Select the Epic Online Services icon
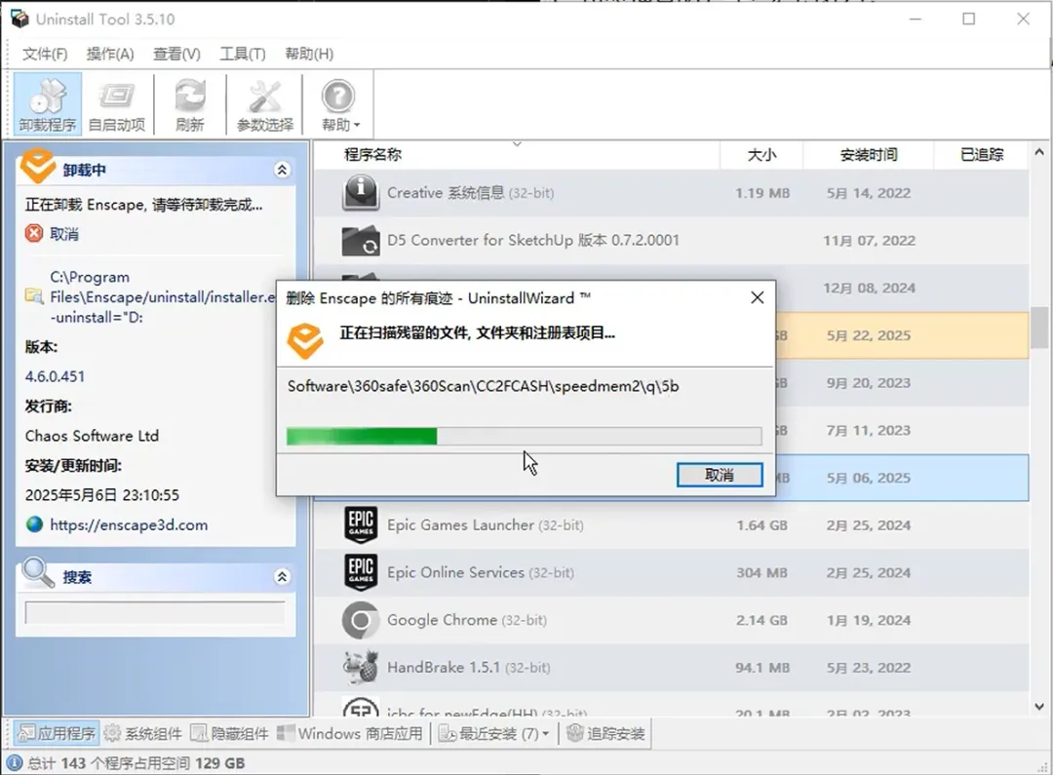This screenshot has width=1053, height=775. (x=361, y=572)
